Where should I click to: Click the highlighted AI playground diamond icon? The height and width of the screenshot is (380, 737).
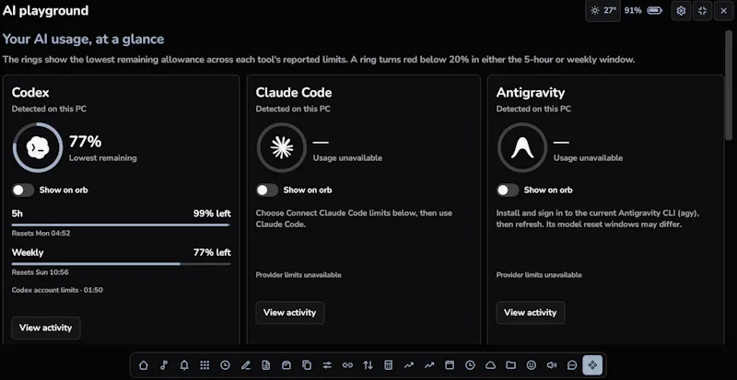click(592, 365)
